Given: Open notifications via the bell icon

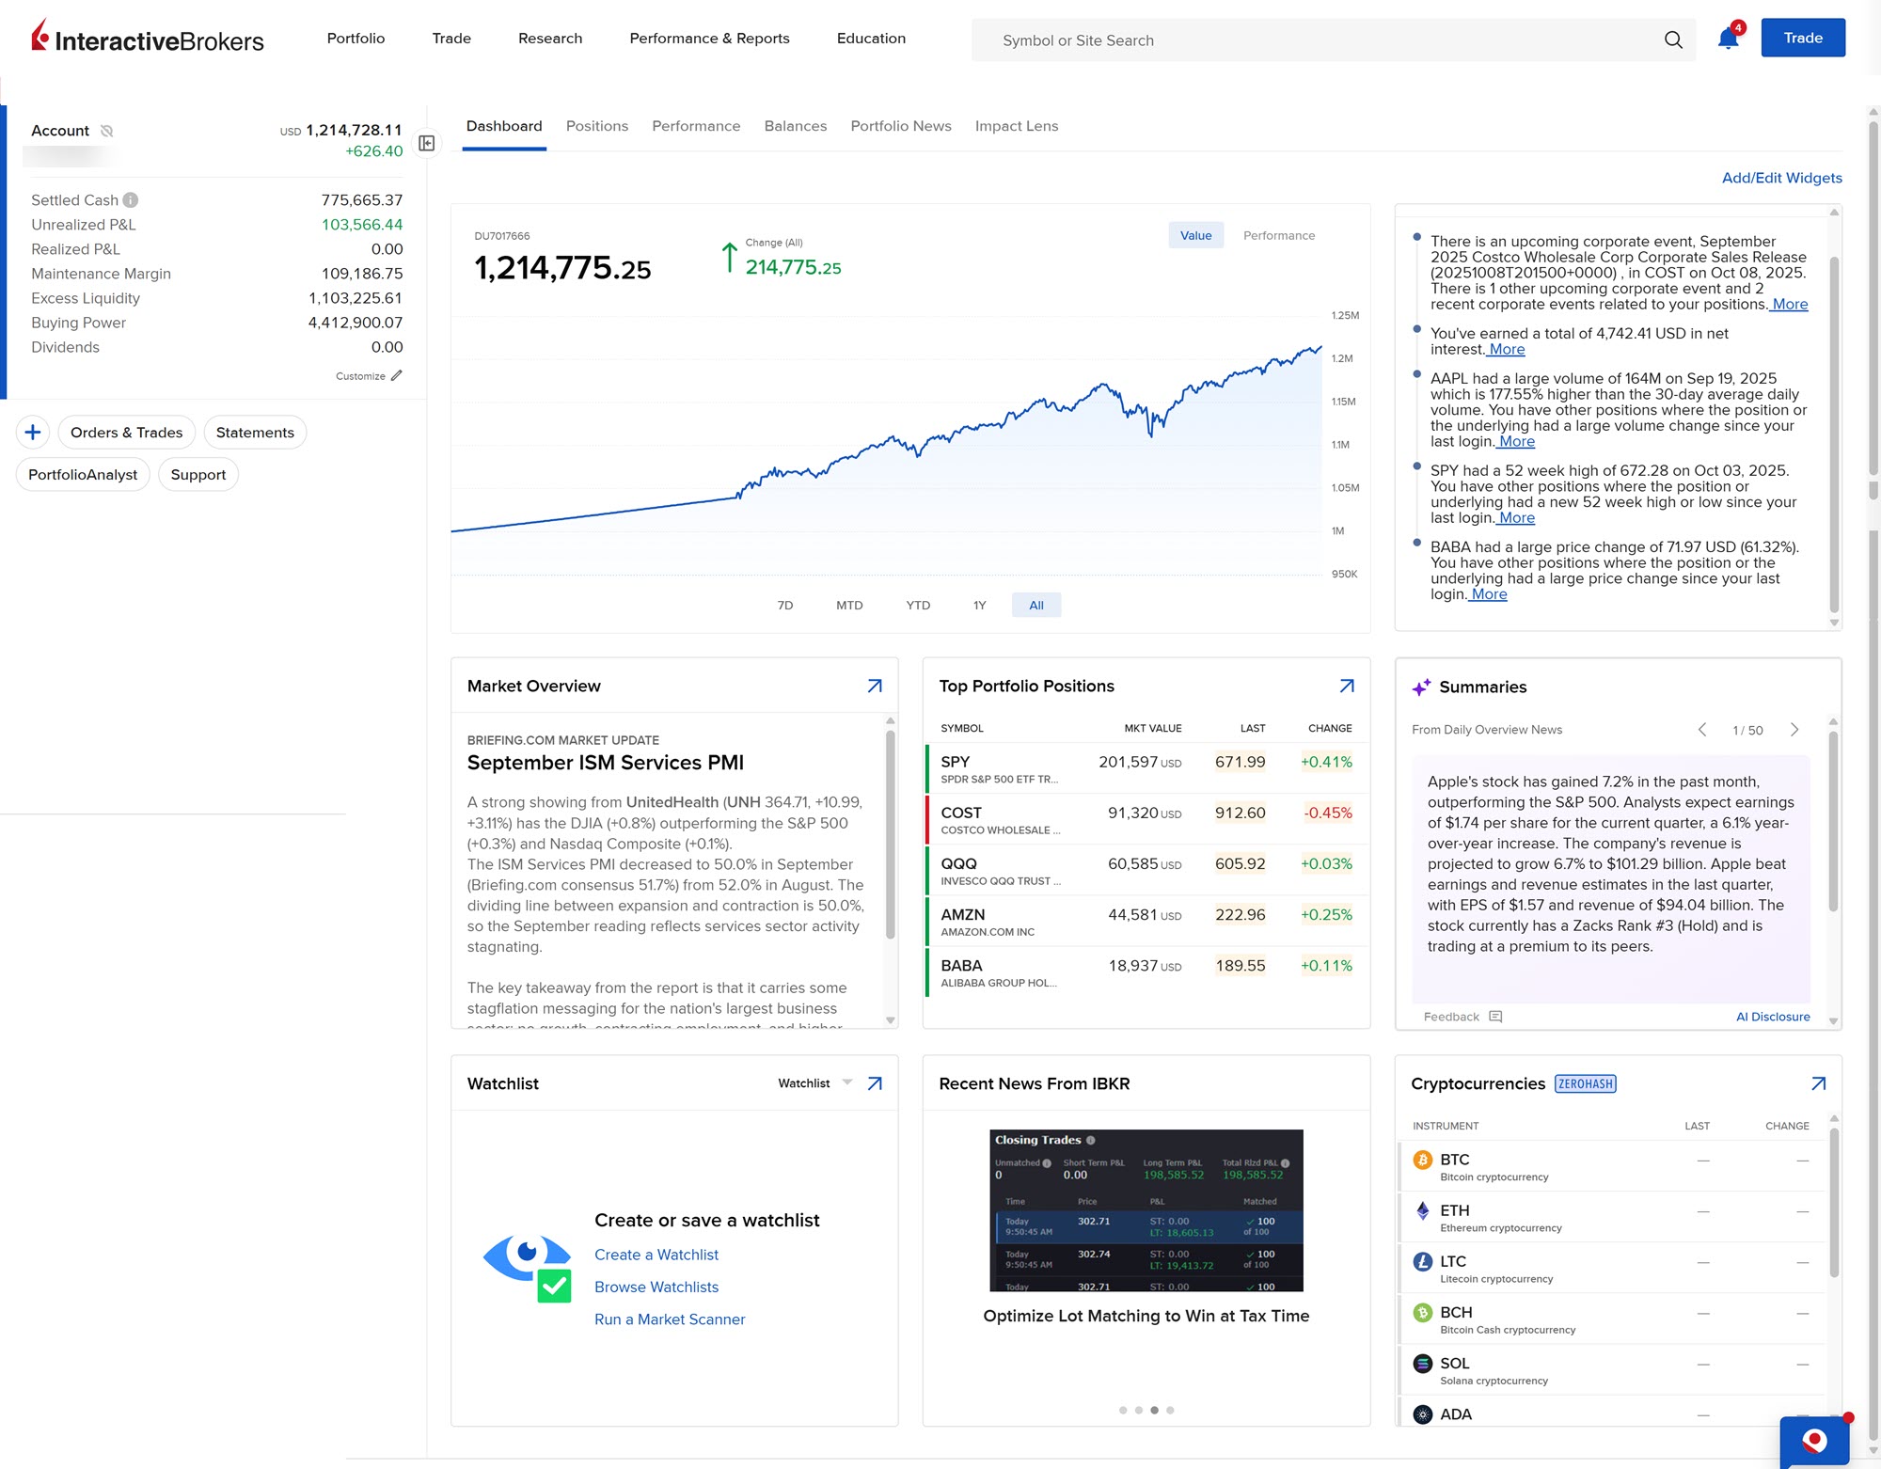Looking at the screenshot, I should (1727, 39).
